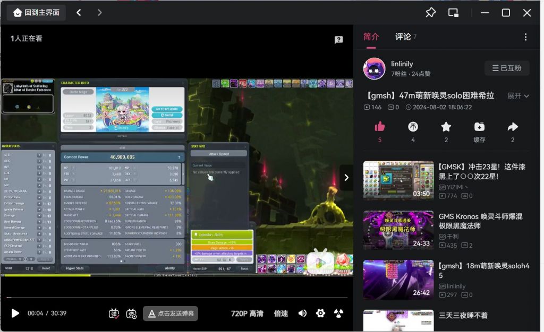This screenshot has width=544, height=332.
Task: Toggle danmaku display on or off
Action: tap(114, 313)
